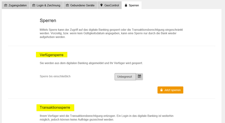
Task: Click paragraph 'Ihrem Verfüger wird die Transaktionsberechtigung entzogen'
Action: (106, 117)
